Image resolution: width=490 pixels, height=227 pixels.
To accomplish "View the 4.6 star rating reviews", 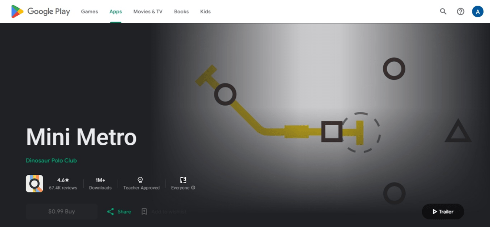I will tap(63, 184).
